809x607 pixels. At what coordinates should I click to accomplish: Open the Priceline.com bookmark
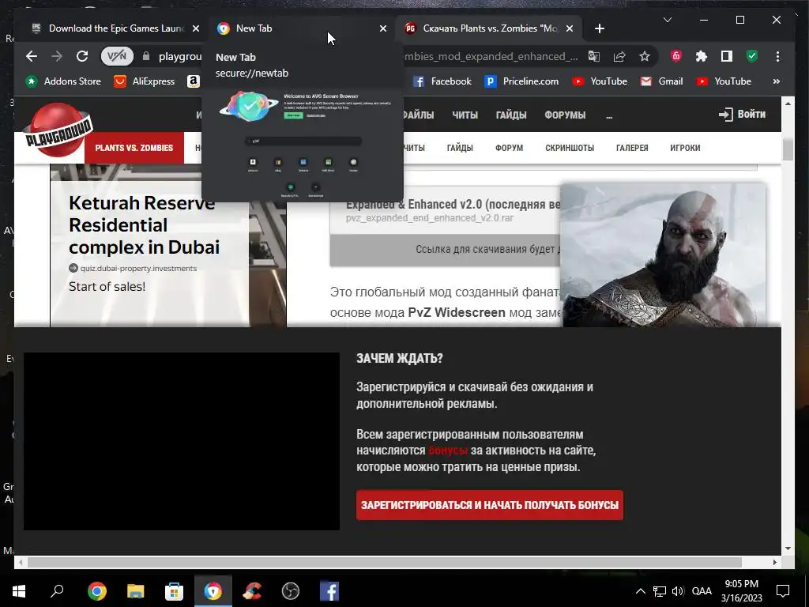click(x=521, y=81)
